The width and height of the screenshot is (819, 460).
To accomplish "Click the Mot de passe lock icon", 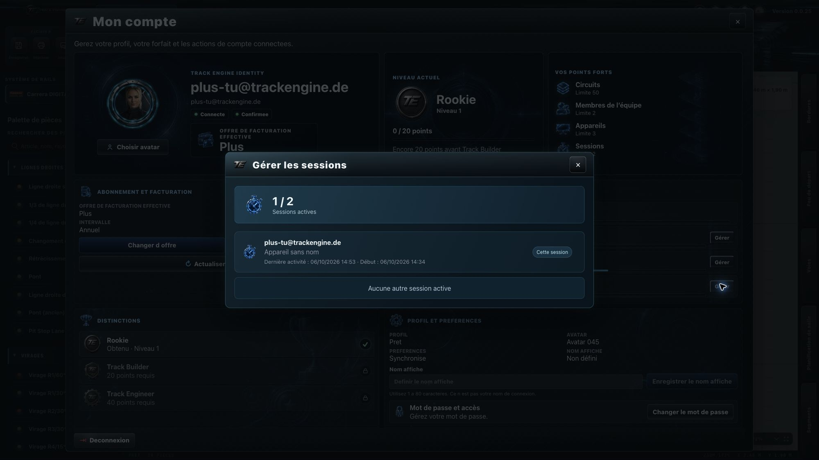I will click(399, 412).
